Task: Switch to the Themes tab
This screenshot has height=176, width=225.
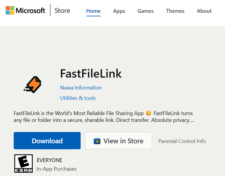Action: (175, 11)
